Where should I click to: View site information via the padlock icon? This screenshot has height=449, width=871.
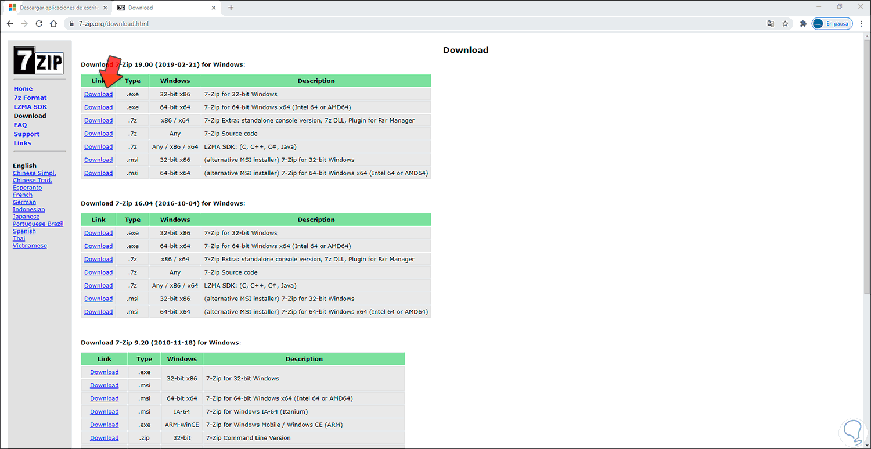coord(71,24)
